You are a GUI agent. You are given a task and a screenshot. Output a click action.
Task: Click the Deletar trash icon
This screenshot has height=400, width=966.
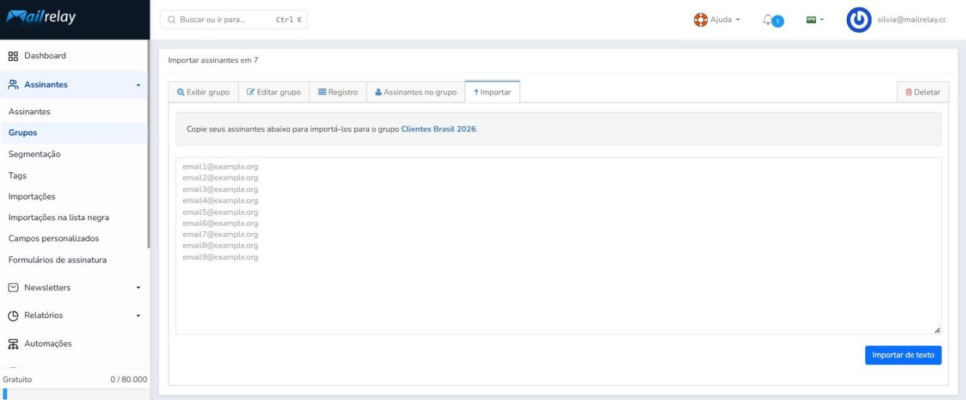click(908, 92)
